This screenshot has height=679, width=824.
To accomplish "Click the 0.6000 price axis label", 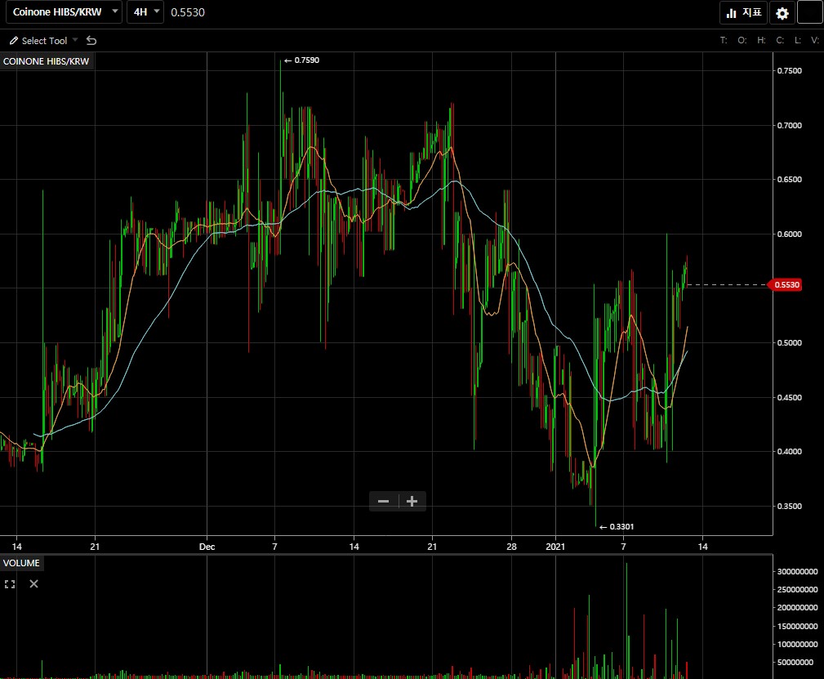I will (x=790, y=234).
